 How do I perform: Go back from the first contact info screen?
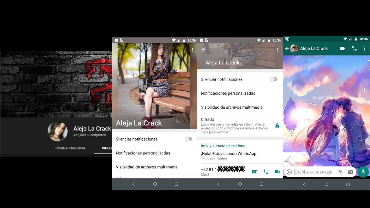click(x=119, y=50)
